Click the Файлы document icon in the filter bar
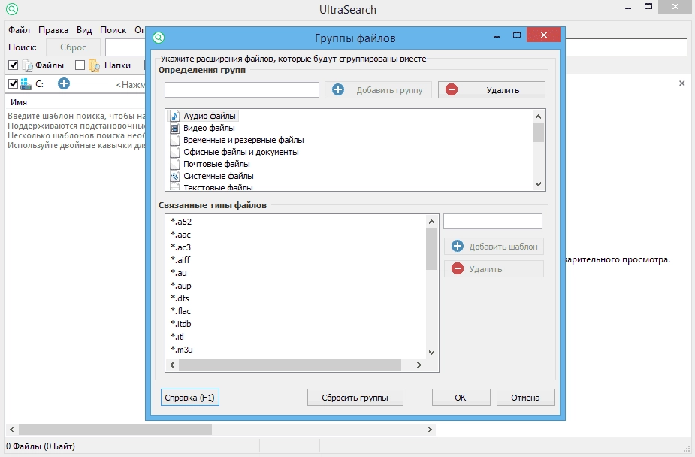 coord(28,65)
